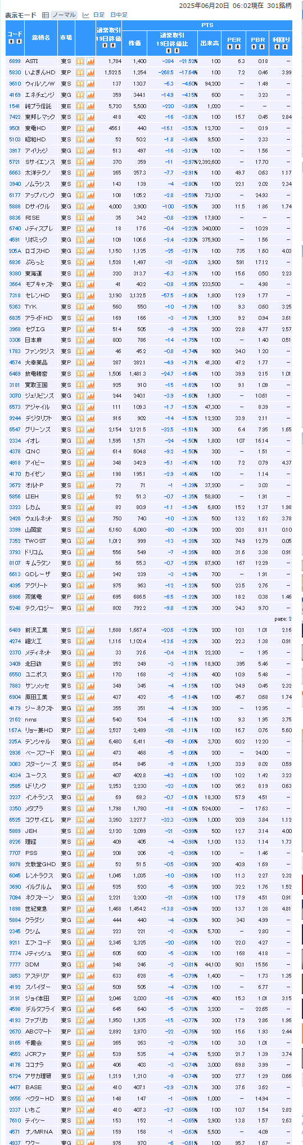303x1145 pixels.
Task: Sort PBR column descending arrow
Action: pos(261,47)
